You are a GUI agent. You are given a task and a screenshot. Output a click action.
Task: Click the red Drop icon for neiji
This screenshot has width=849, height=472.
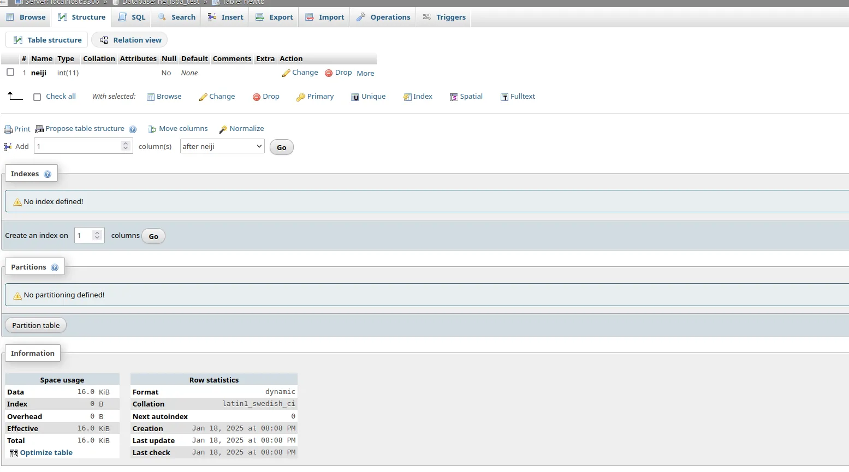[329, 73]
